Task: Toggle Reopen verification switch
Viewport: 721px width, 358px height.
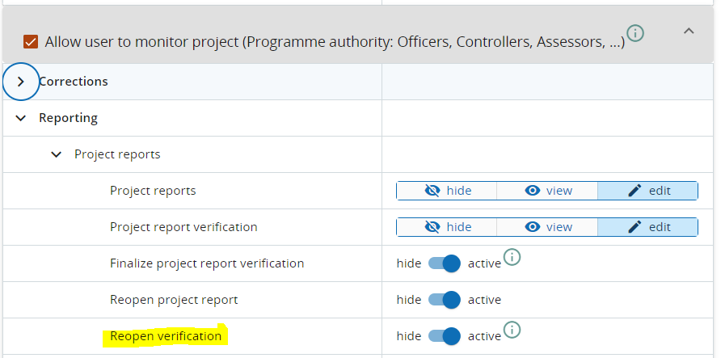Action: click(x=445, y=336)
